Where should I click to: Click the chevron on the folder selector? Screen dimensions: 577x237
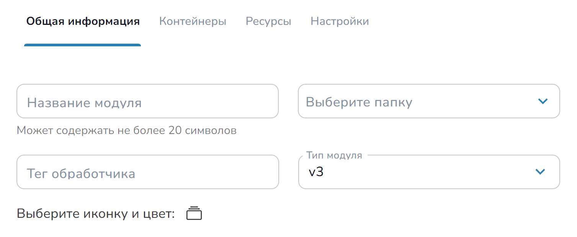[542, 101]
